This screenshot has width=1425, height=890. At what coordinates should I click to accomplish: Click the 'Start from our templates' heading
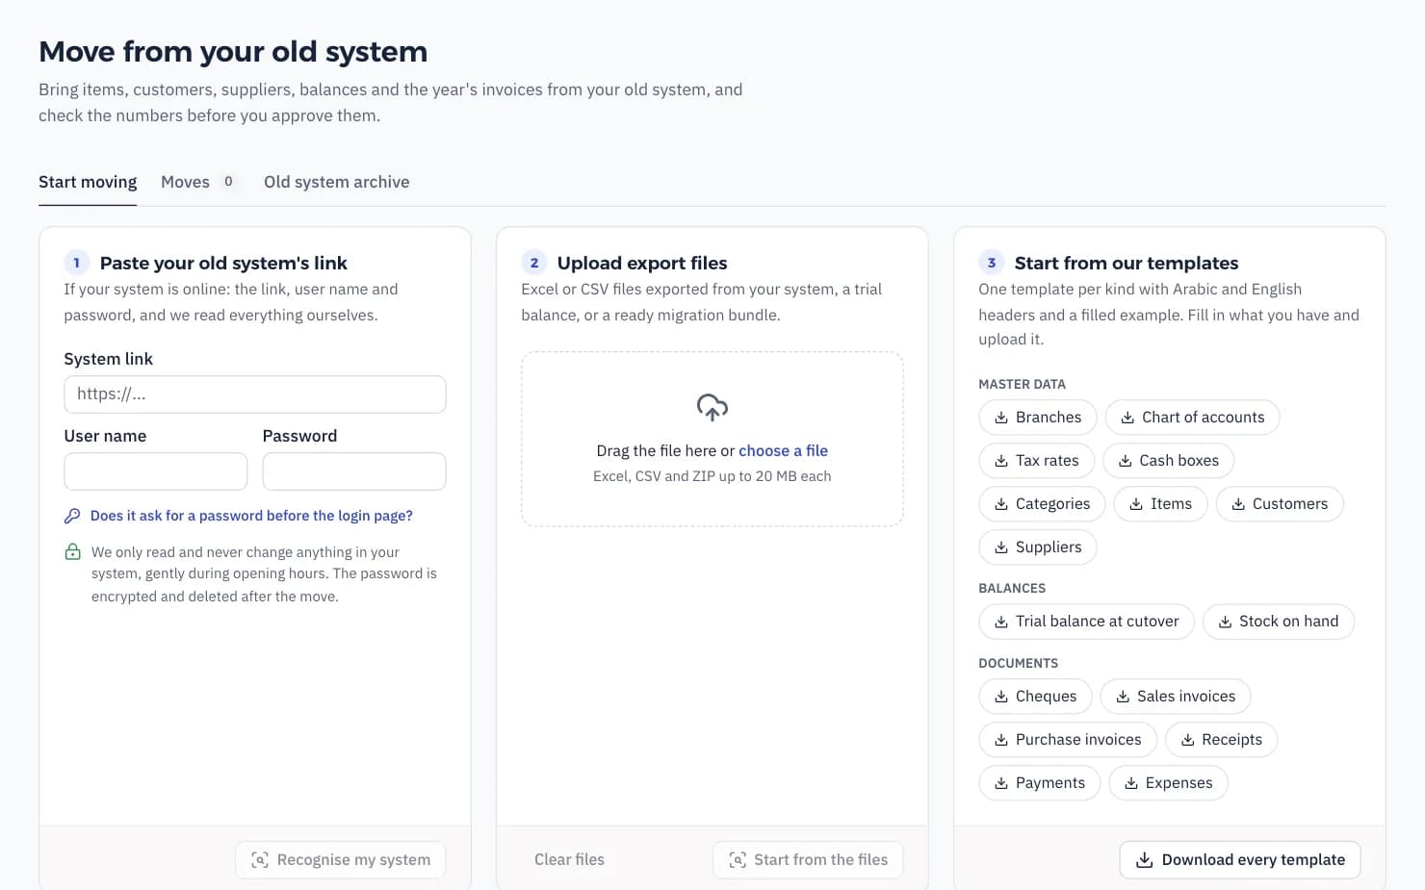point(1127,263)
